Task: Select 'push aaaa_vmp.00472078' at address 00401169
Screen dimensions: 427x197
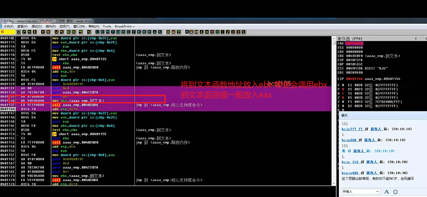Action: (75, 168)
